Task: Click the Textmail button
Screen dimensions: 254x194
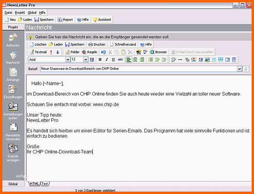Action: click(x=38, y=52)
